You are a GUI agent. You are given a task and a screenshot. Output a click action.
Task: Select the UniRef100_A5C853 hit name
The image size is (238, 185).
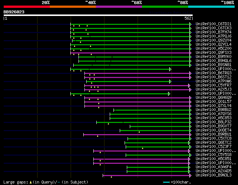coord(213,118)
